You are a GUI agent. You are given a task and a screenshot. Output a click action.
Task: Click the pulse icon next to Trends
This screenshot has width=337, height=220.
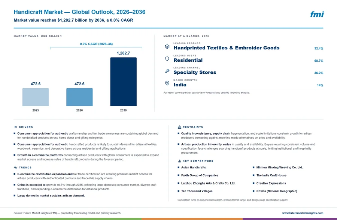pyautogui.click(x=15, y=168)
